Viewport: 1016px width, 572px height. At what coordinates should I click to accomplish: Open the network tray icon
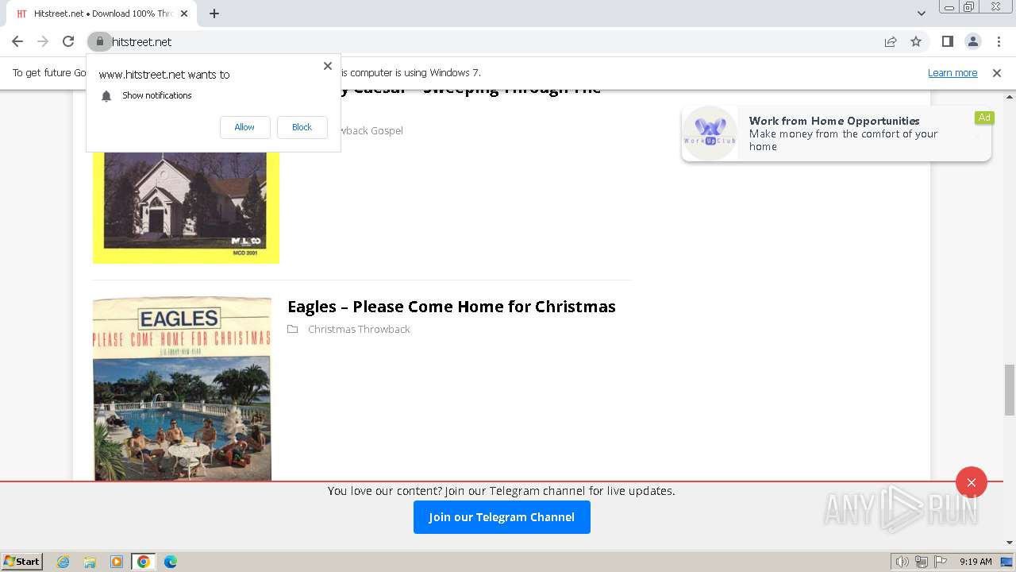(x=922, y=562)
